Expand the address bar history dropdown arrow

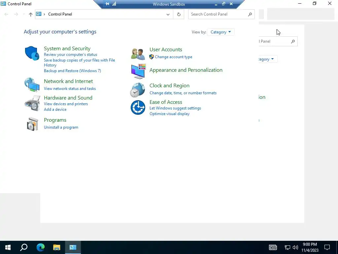coord(168,15)
